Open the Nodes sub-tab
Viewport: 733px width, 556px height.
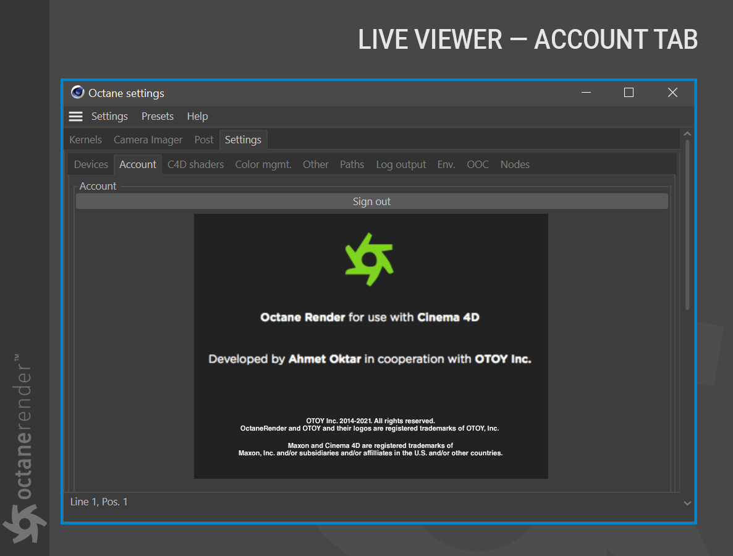click(x=515, y=164)
